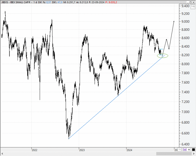Click the 2022 time axis label

click(x=35, y=150)
